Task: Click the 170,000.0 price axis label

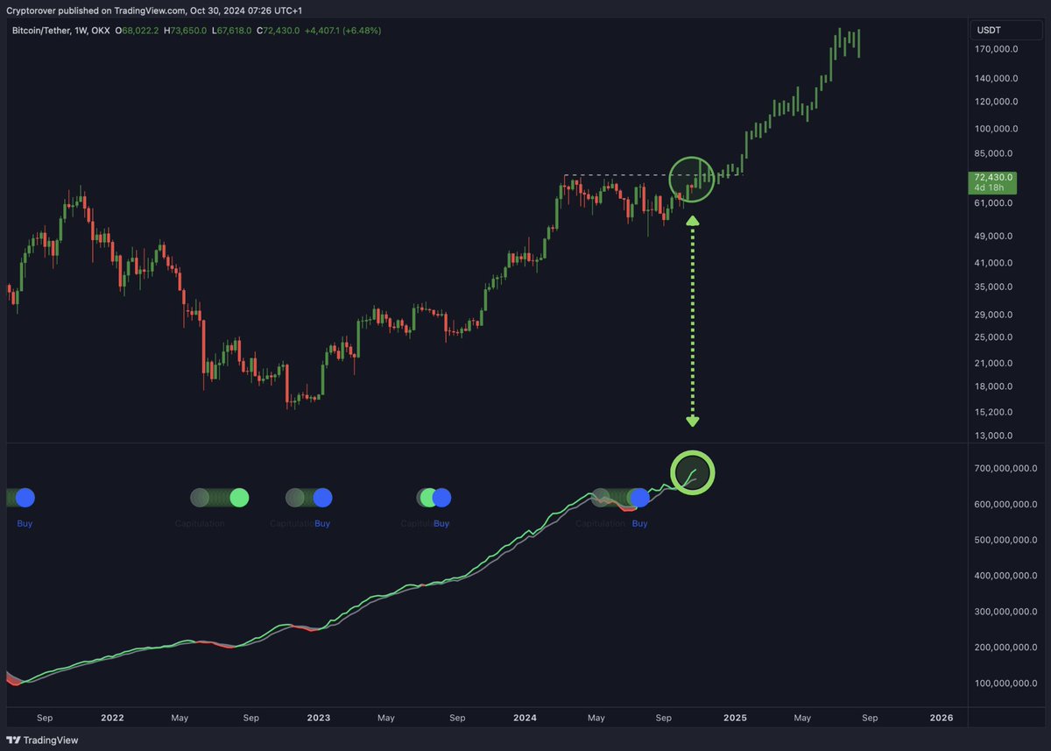Action: 998,49
